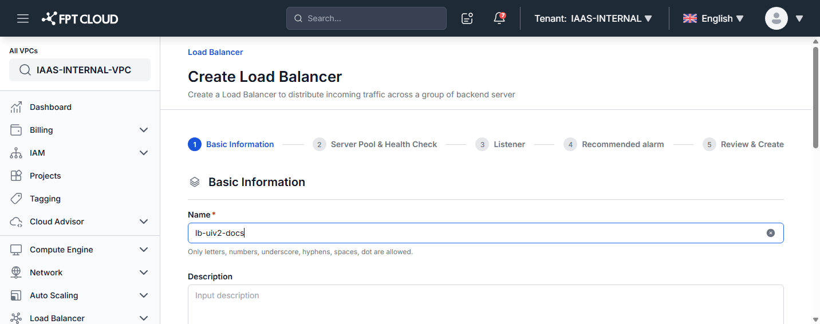Expand the Cloud Advisor chevron
The image size is (820, 324).
pos(144,222)
